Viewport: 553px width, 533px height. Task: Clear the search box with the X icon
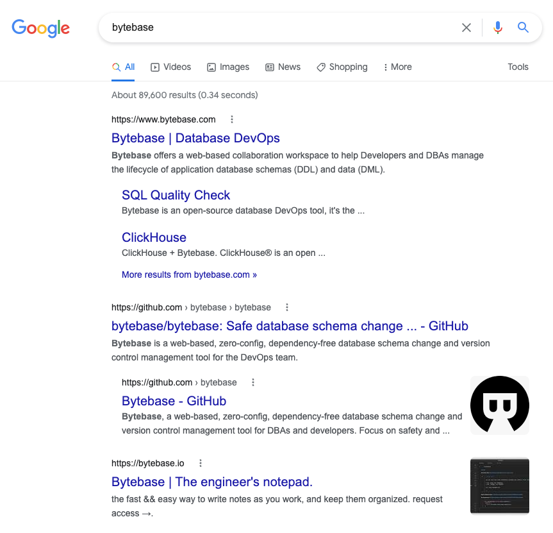[466, 28]
